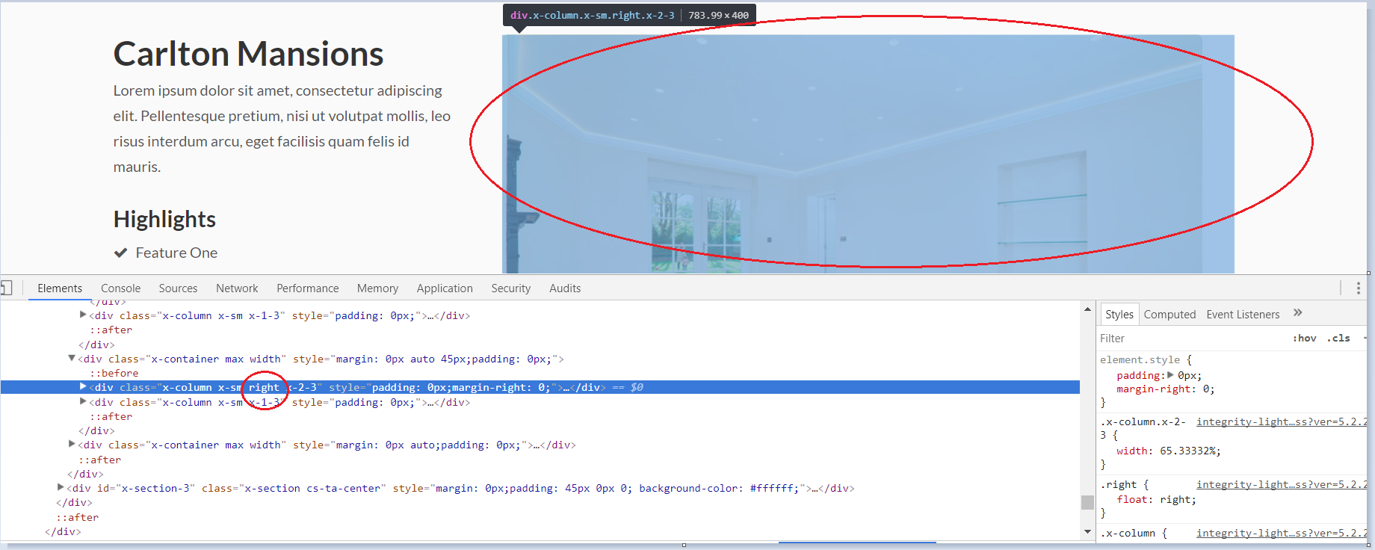Image resolution: width=1375 pixels, height=550 pixels.
Task: Toggle the :hov element state button
Action: point(1304,338)
